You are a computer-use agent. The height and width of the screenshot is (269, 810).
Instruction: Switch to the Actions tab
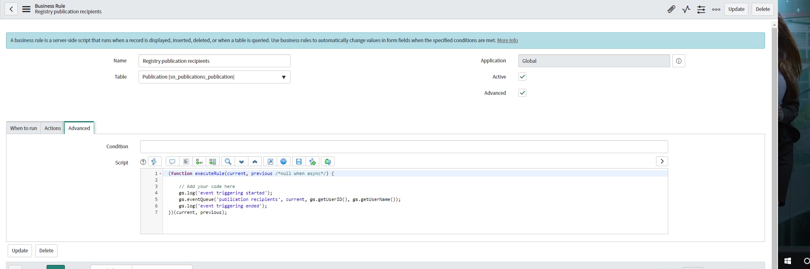coord(53,128)
